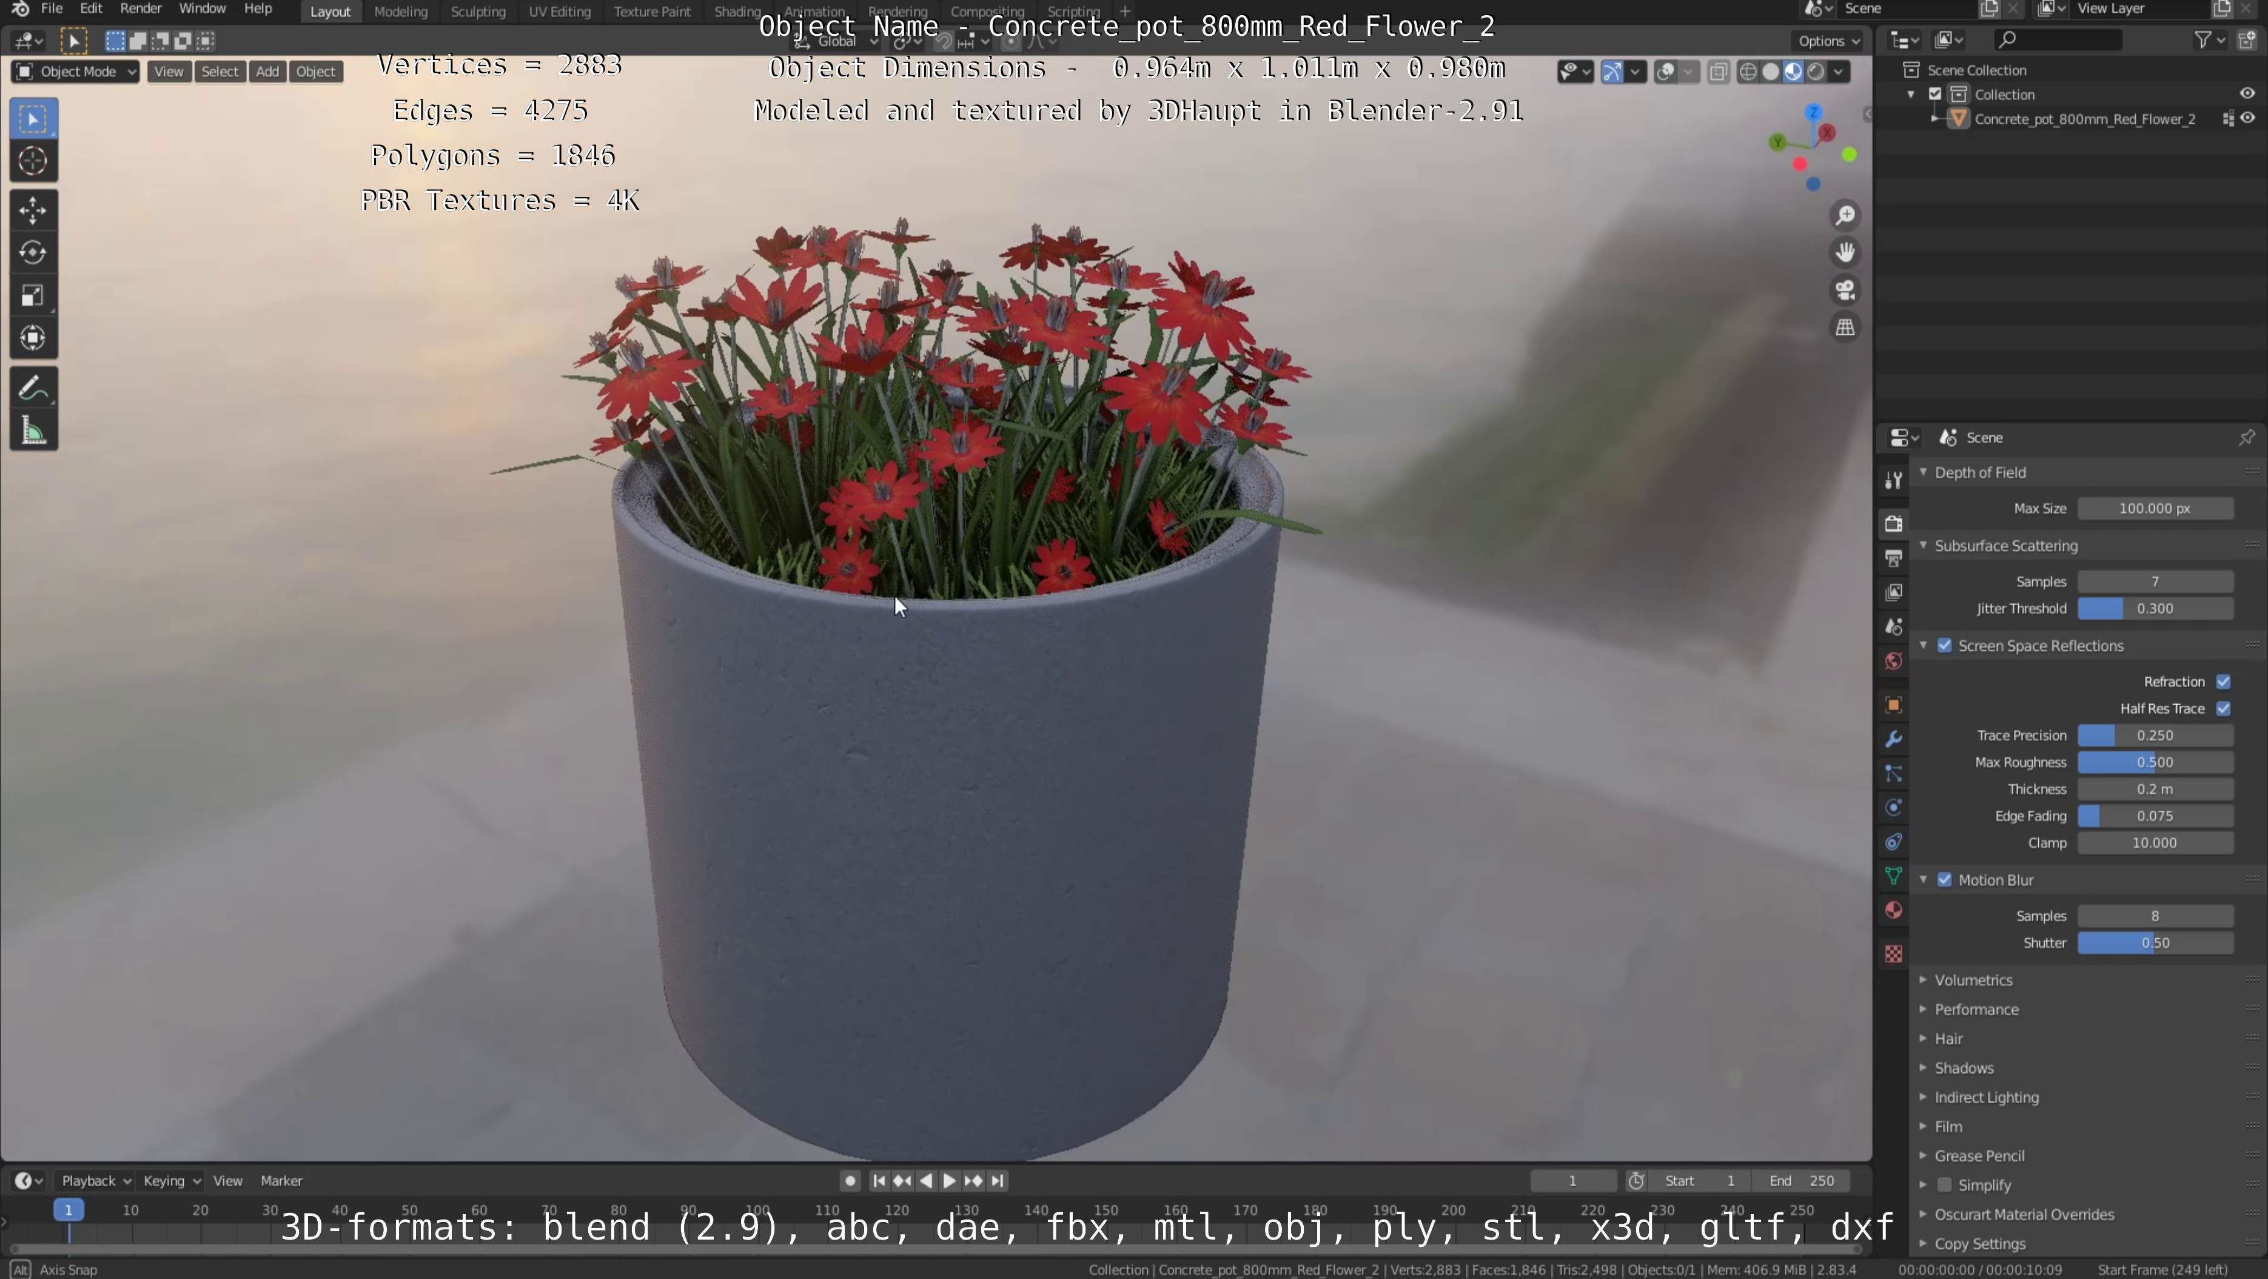Screen dimensions: 2268x1279
Task: Switch to UV Editing workspace tab
Action: click(x=559, y=12)
